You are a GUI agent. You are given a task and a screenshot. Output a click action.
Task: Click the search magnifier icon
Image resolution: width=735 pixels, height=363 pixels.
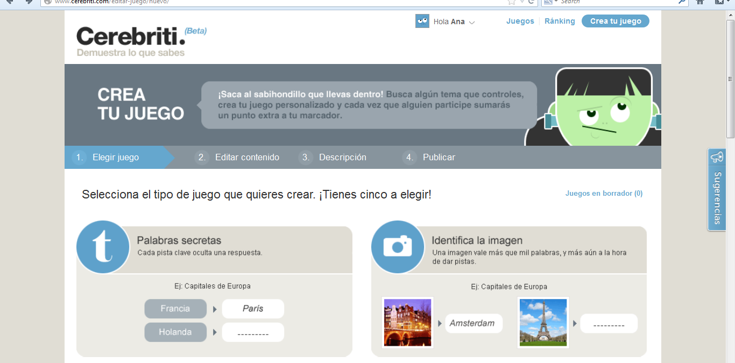pyautogui.click(x=681, y=3)
